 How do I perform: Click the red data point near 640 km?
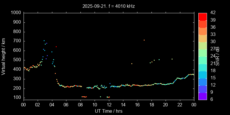tap(56, 47)
